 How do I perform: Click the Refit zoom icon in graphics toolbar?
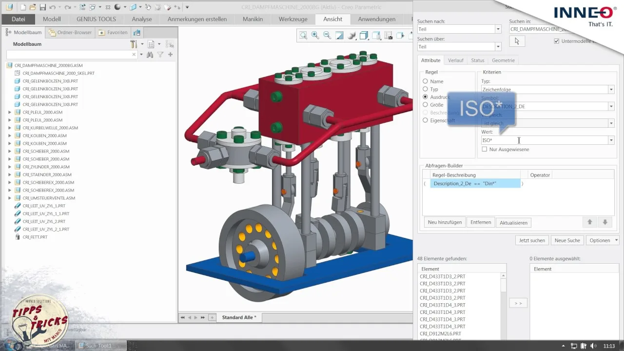(303, 35)
